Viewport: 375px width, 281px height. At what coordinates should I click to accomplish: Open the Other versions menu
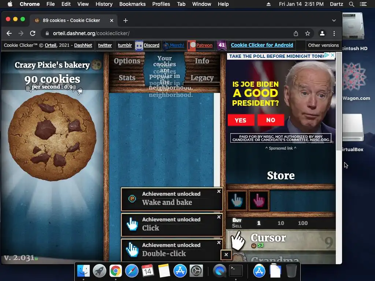[323, 45]
